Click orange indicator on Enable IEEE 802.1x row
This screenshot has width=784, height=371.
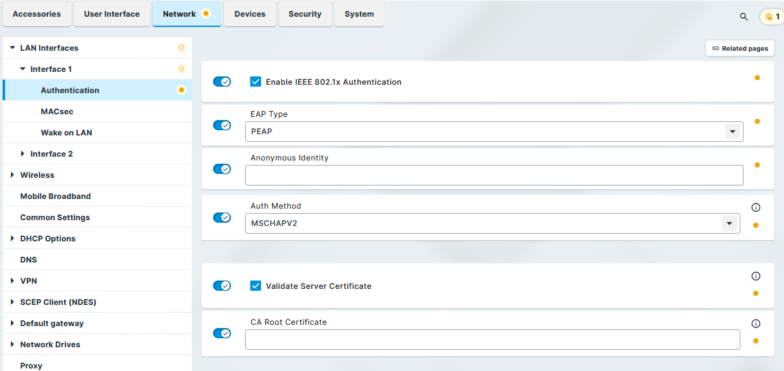coord(757,78)
